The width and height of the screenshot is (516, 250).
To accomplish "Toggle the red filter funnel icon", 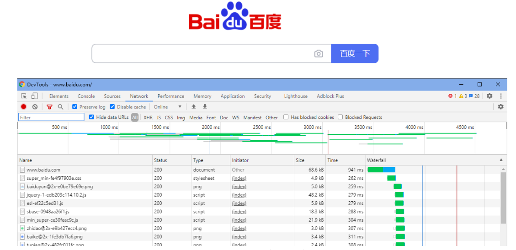I will coord(49,107).
